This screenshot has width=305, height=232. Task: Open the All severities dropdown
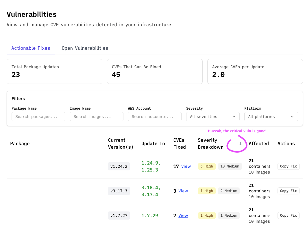pyautogui.click(x=213, y=117)
